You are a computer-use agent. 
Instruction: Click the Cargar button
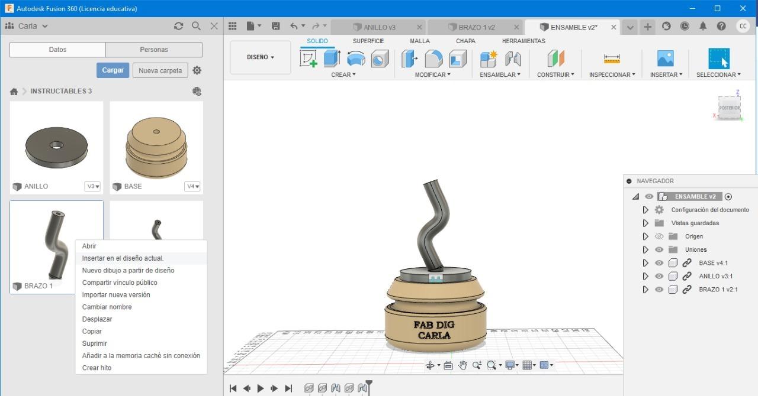pyautogui.click(x=113, y=70)
